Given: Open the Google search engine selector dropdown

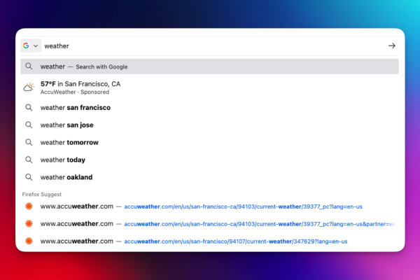Looking at the screenshot, I should pyautogui.click(x=31, y=45).
